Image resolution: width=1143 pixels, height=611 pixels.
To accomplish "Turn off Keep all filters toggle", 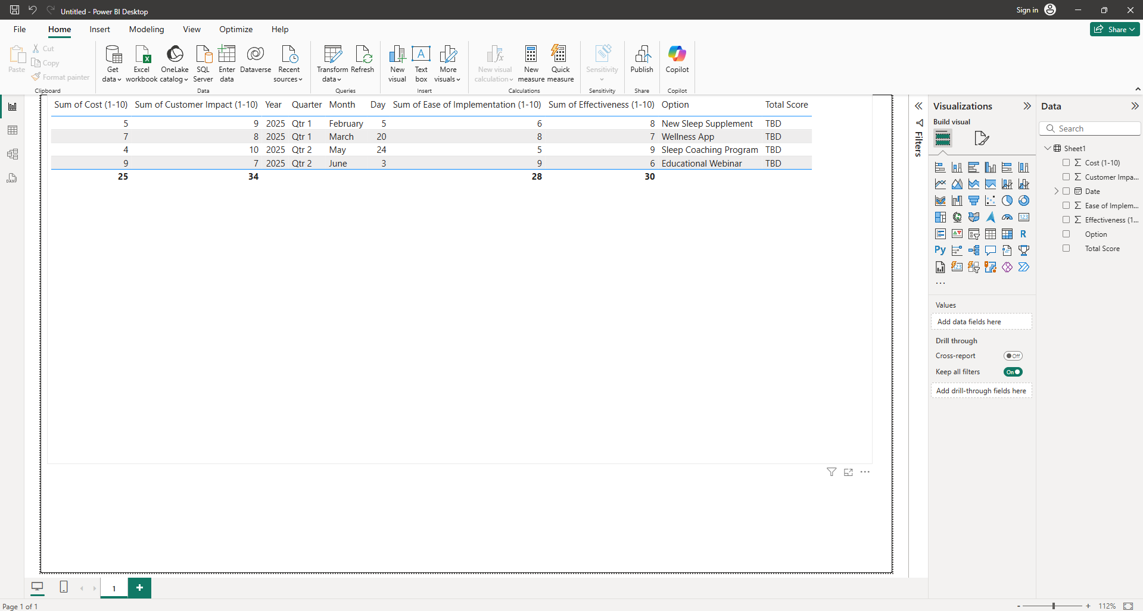I will click(1013, 372).
